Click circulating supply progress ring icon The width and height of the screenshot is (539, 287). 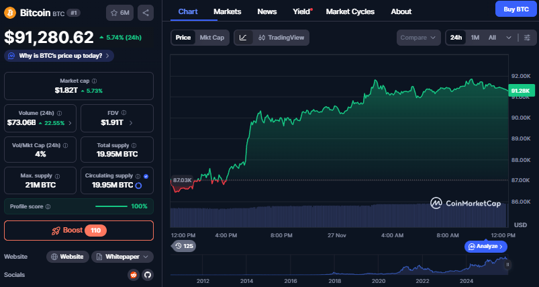[x=138, y=186]
